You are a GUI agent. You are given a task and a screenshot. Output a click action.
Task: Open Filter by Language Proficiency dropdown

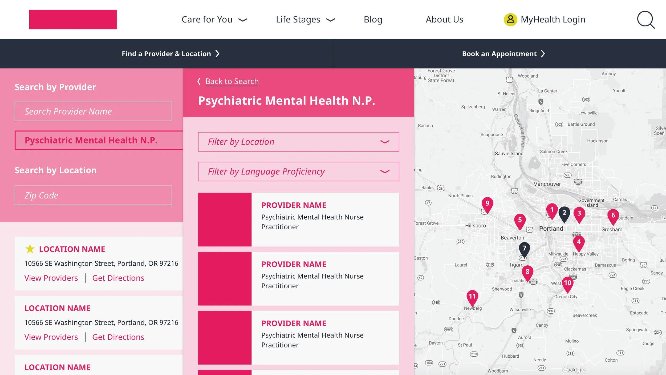(298, 171)
